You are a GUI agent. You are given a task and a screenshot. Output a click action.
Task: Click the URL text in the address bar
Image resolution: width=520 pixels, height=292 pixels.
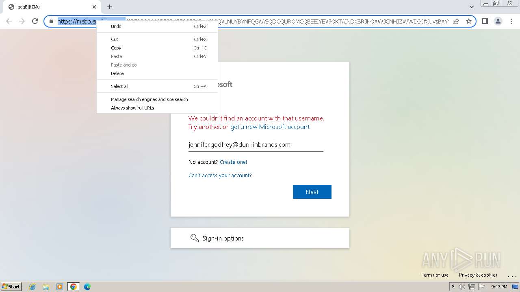pyautogui.click(x=253, y=21)
